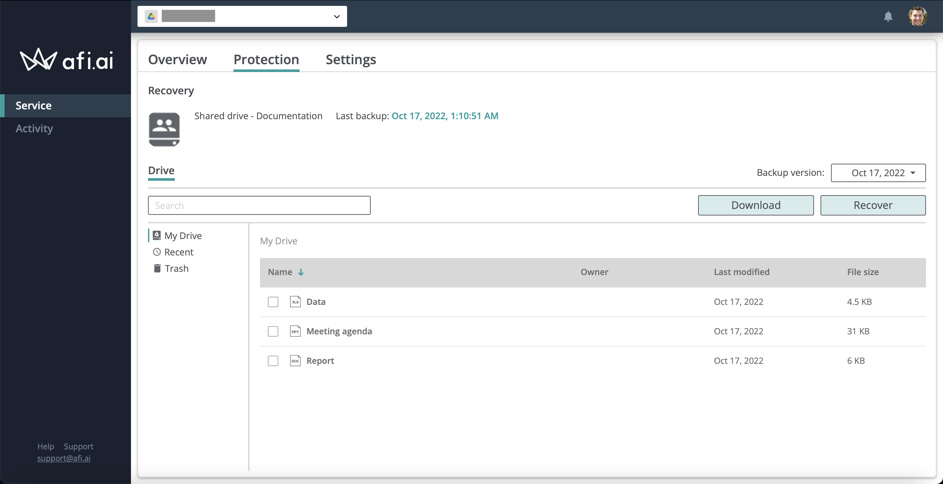Check the box for the Data file
This screenshot has width=943, height=484.
[x=273, y=302]
